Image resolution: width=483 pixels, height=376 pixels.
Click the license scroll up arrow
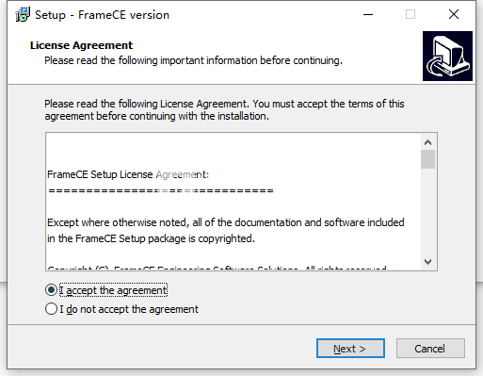pyautogui.click(x=427, y=142)
